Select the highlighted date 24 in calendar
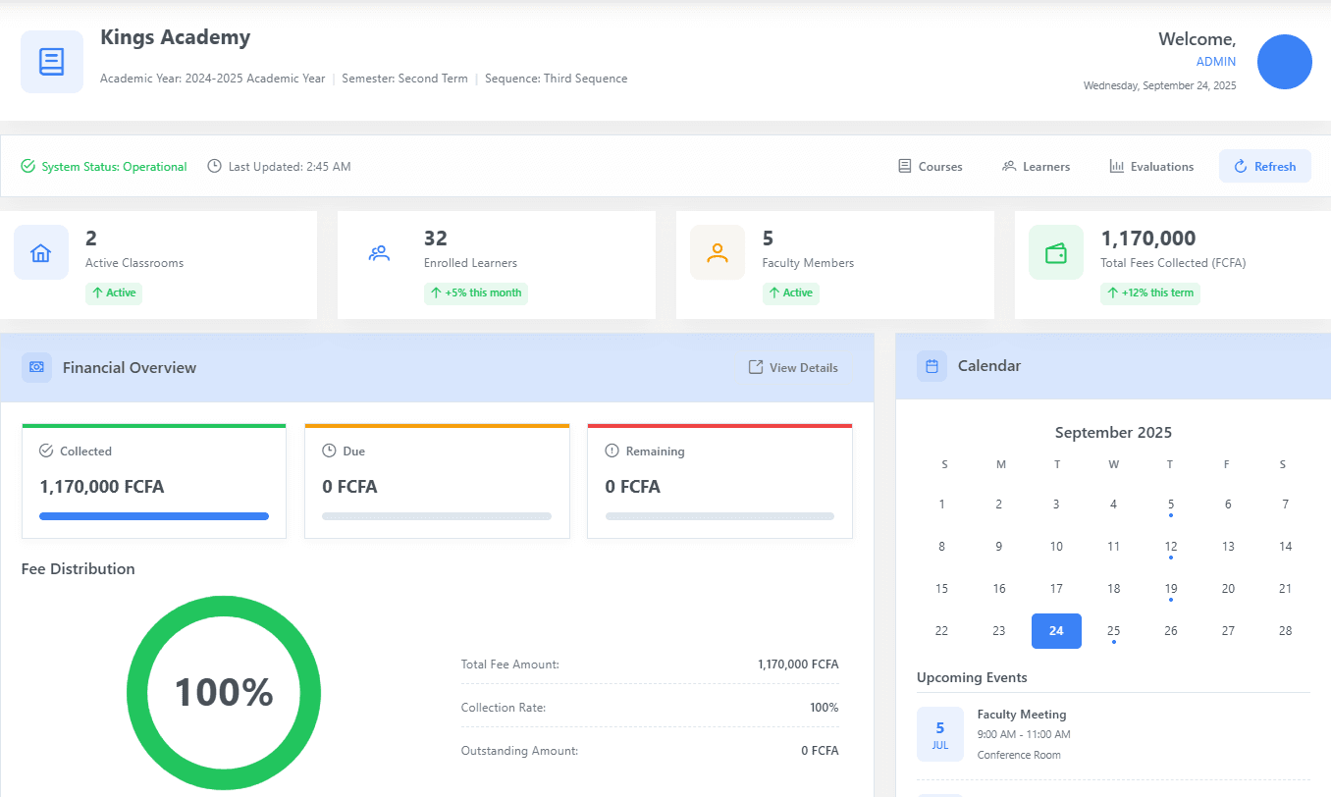The width and height of the screenshot is (1331, 797). 1056,631
